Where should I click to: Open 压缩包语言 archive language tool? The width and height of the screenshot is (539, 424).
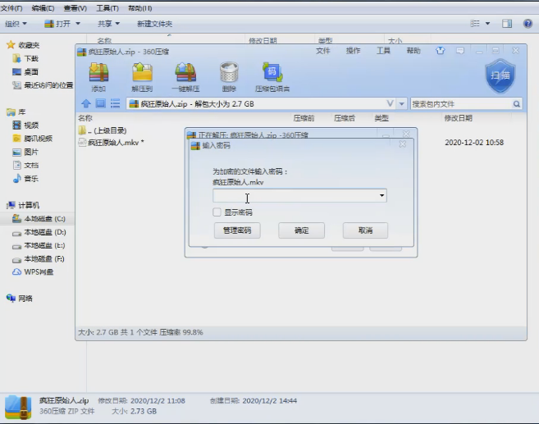pos(272,77)
